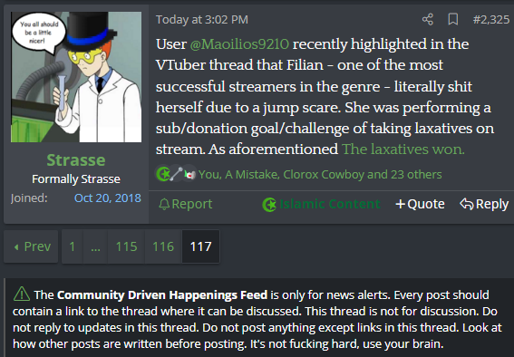Follow the 'The laxatives won.' link
Viewport: 514px width, 357px height.
click(403, 149)
